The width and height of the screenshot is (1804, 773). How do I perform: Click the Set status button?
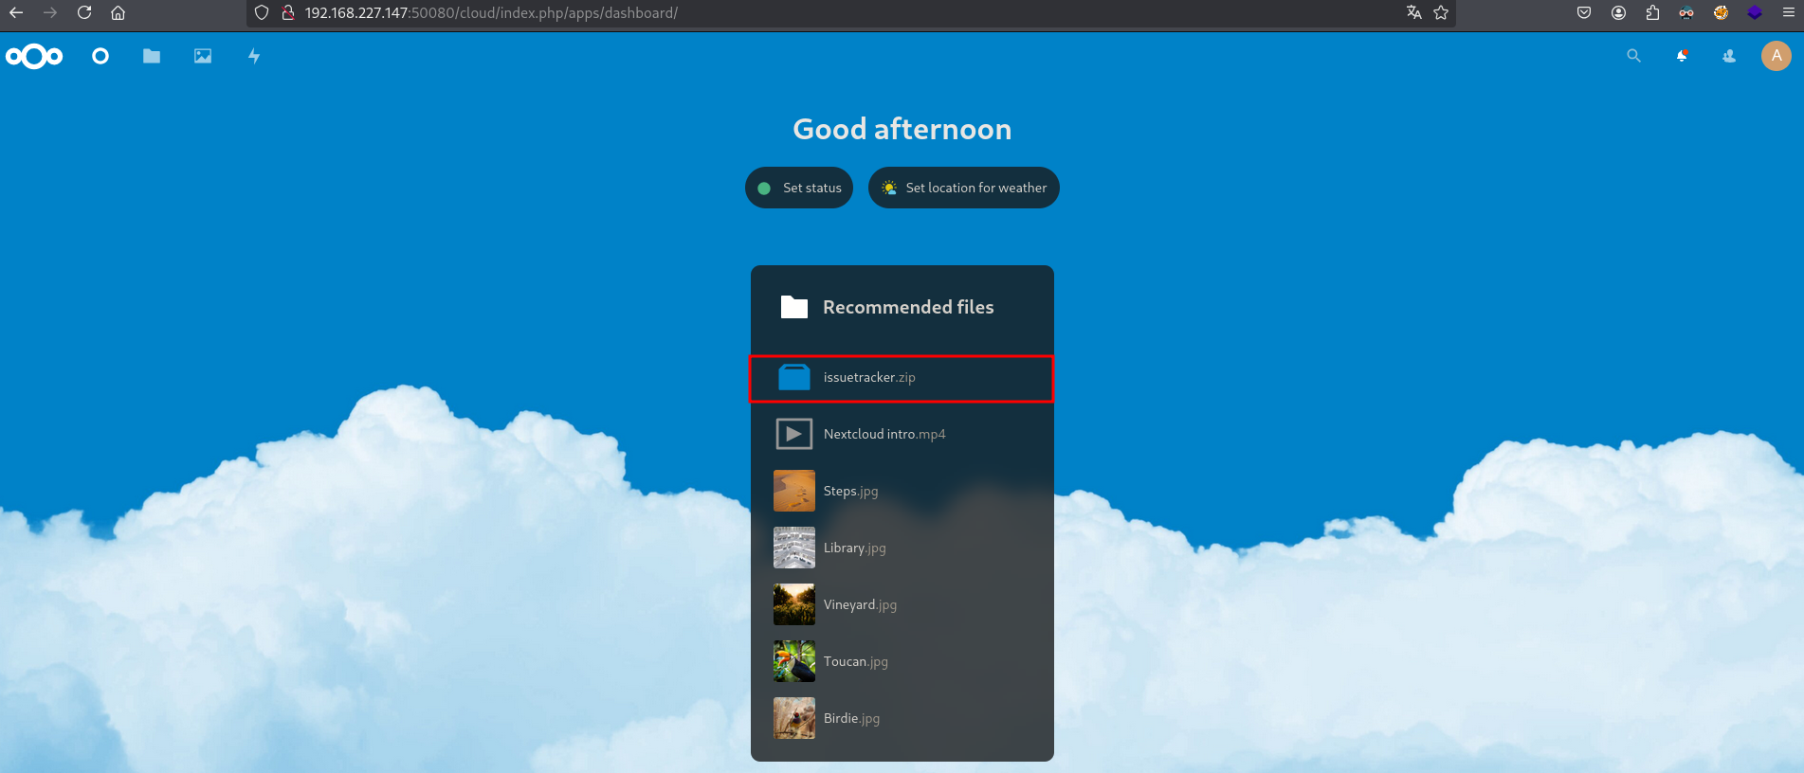[799, 188]
